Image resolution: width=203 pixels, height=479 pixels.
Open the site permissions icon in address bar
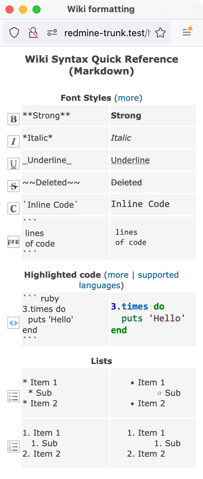coord(52,33)
